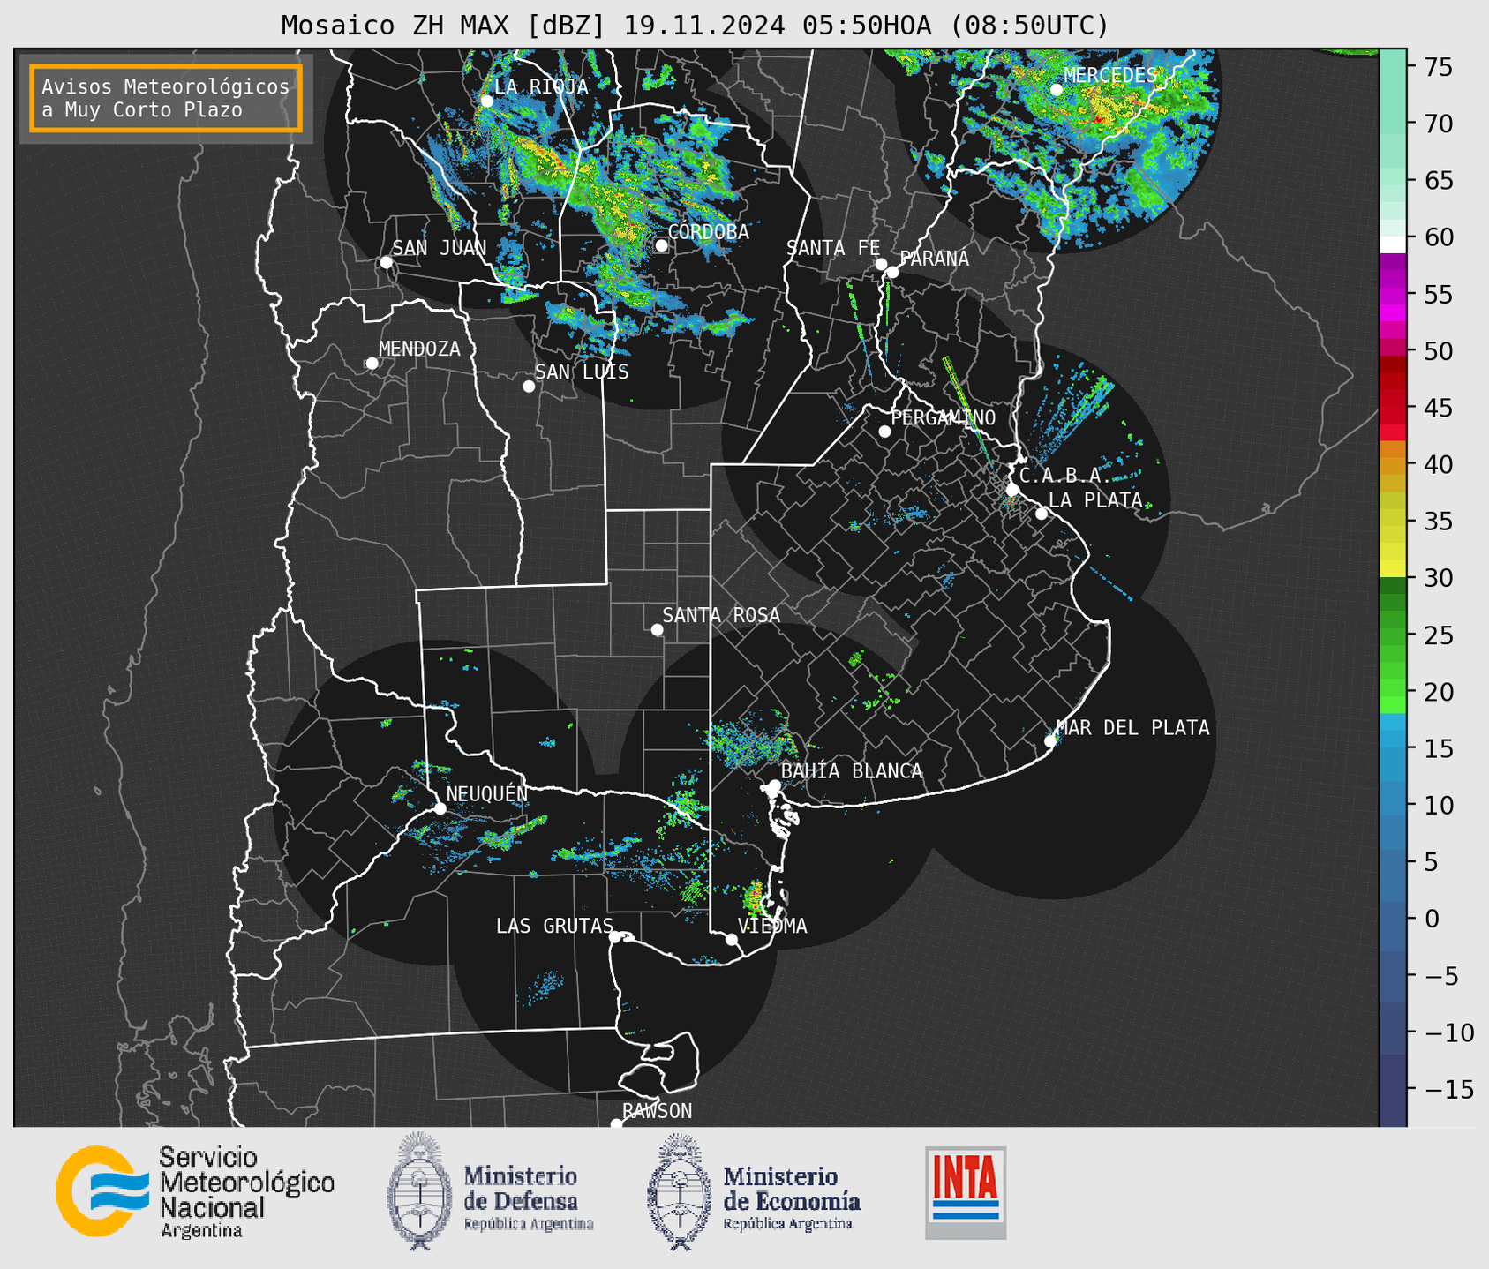The height and width of the screenshot is (1269, 1489).
Task: Click the light blue 15 dBZ colorbar band
Action: 1393,748
